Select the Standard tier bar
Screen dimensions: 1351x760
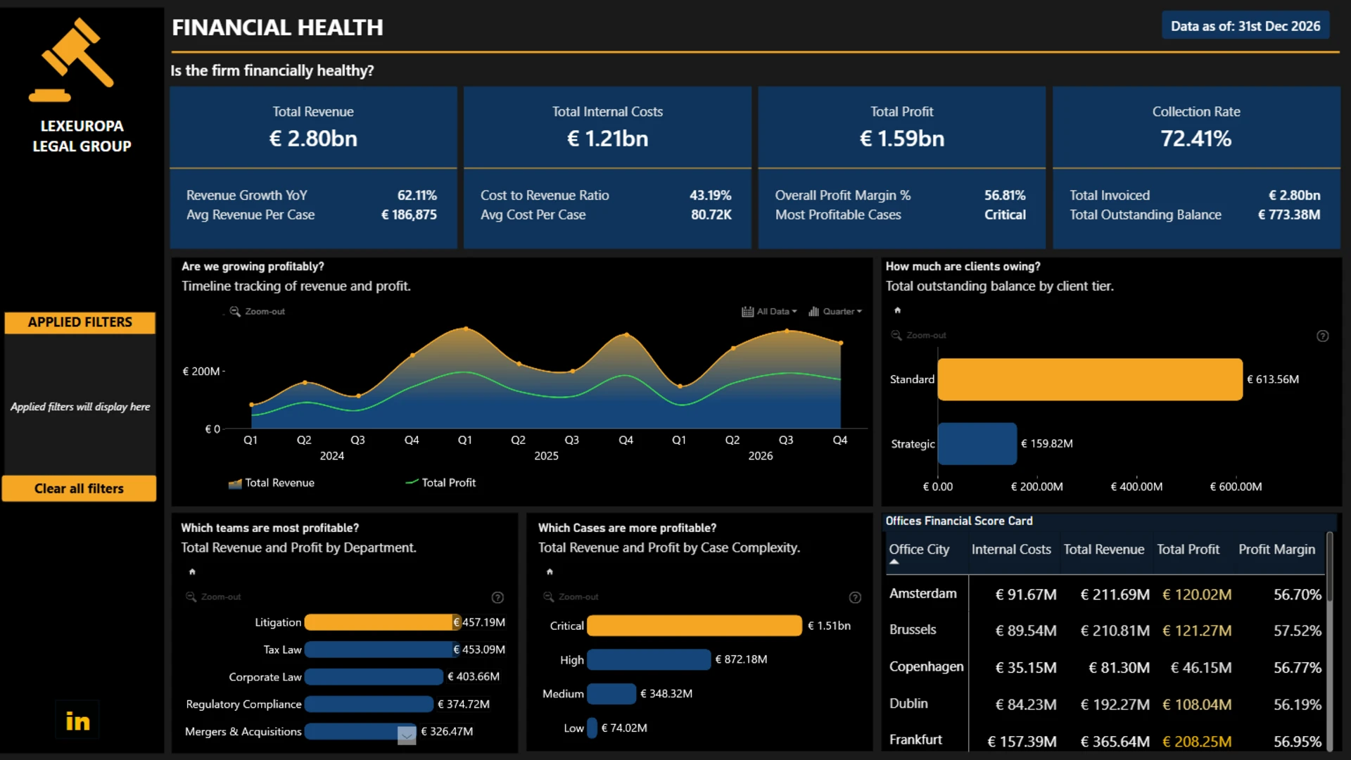pyautogui.click(x=1090, y=379)
